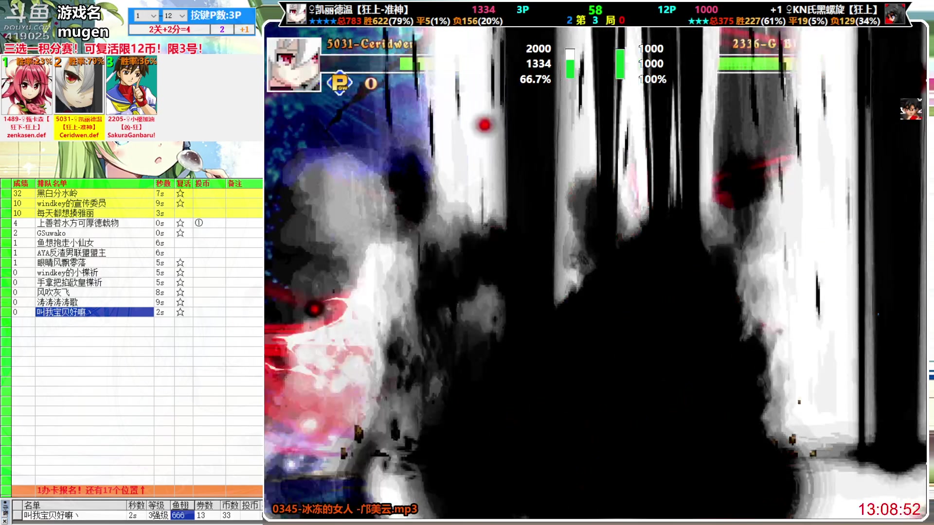The image size is (934, 525).
Task: Click the star icon in 叫我宝贝好嘛 row
Action: coord(180,312)
